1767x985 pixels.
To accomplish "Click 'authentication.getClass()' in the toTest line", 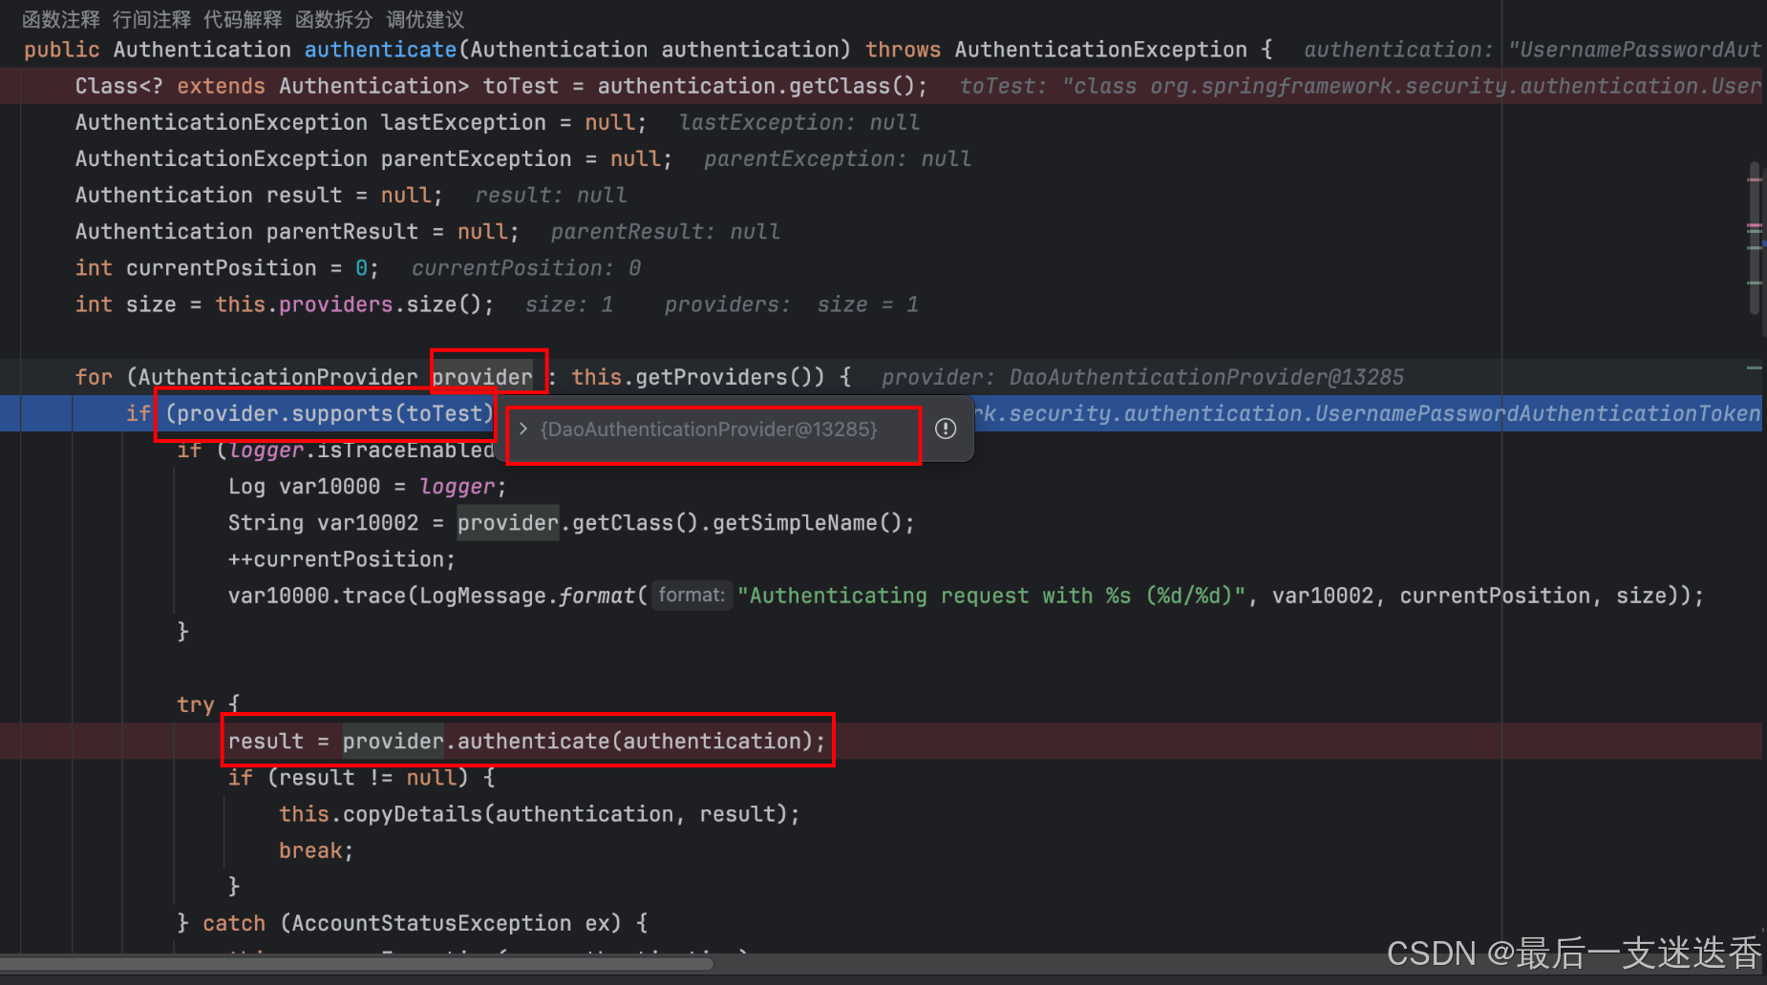I will (x=756, y=86).
